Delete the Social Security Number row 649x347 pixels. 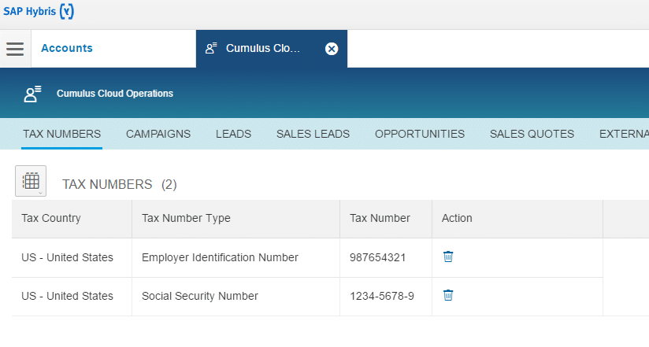448,295
